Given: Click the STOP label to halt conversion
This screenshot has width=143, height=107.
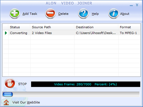Looking at the screenshot, I should tap(22, 84).
